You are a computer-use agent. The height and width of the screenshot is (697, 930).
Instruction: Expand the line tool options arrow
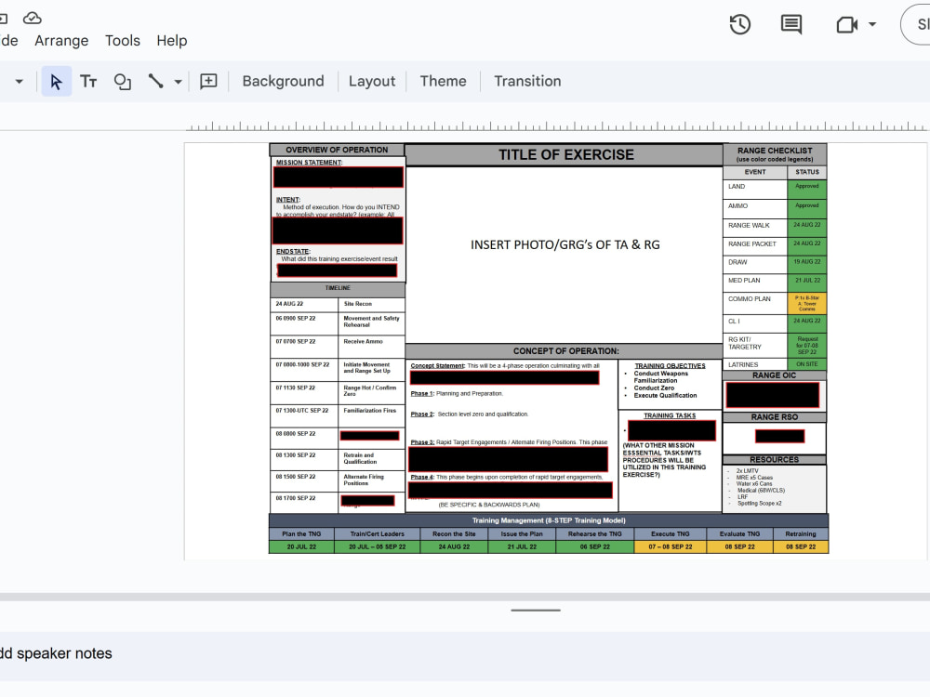click(178, 82)
